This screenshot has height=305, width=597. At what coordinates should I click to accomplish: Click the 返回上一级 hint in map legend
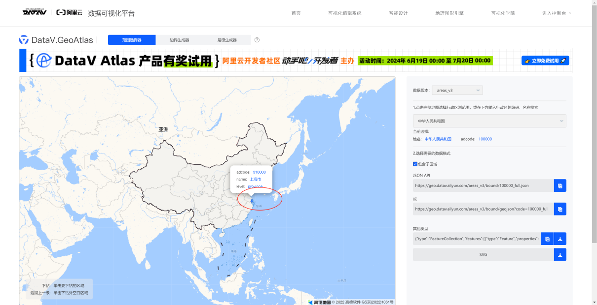(59, 293)
